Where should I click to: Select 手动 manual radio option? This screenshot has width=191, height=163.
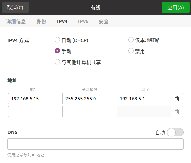(x=57, y=51)
